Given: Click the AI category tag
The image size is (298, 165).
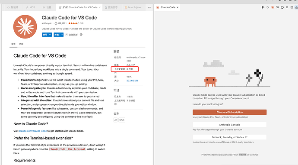Looking at the screenshot, I should tap(115, 120).
